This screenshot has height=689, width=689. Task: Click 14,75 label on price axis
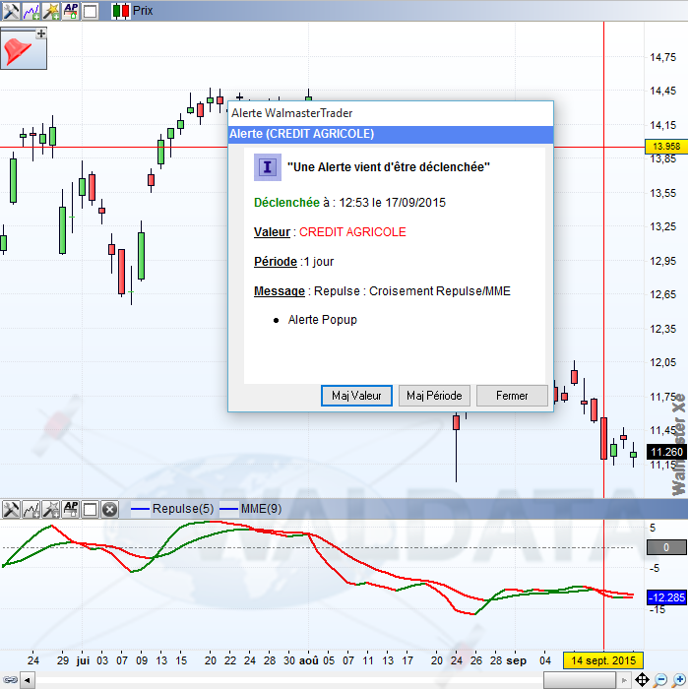(x=663, y=57)
